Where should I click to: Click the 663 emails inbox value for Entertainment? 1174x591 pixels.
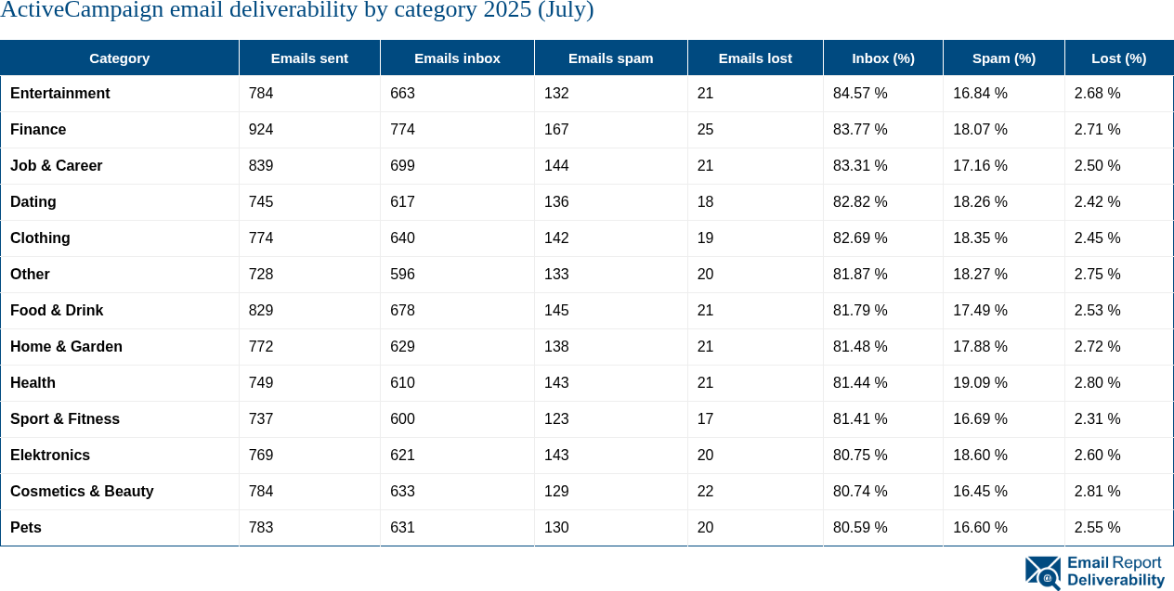[x=402, y=94]
